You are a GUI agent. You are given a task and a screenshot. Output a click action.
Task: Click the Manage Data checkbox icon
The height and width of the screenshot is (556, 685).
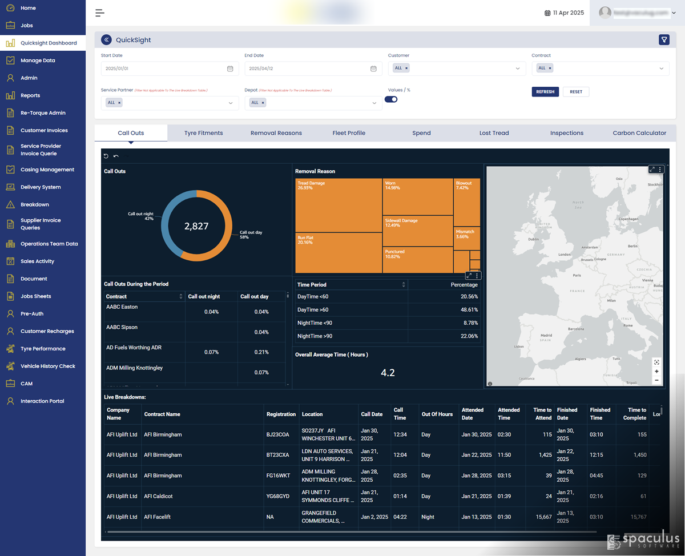[10, 61]
